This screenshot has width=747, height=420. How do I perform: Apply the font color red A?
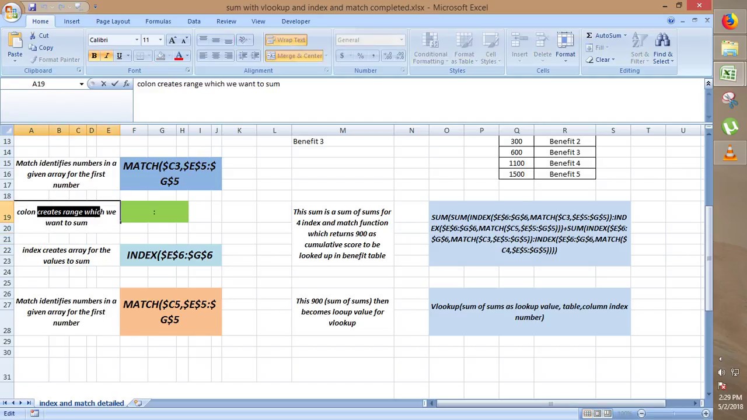(x=179, y=56)
